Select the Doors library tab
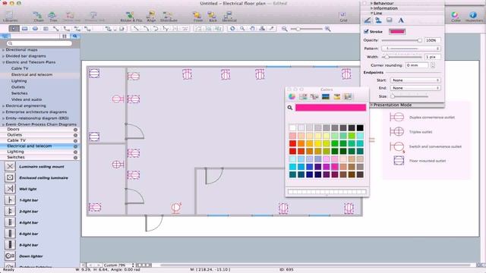The width and height of the screenshot is (486, 273). coord(39,130)
